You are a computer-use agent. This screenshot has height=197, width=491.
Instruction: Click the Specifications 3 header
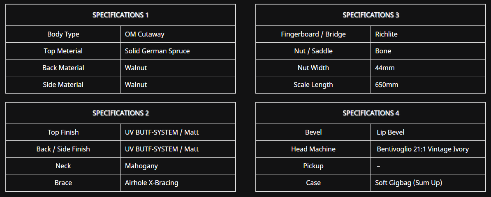pos(371,15)
